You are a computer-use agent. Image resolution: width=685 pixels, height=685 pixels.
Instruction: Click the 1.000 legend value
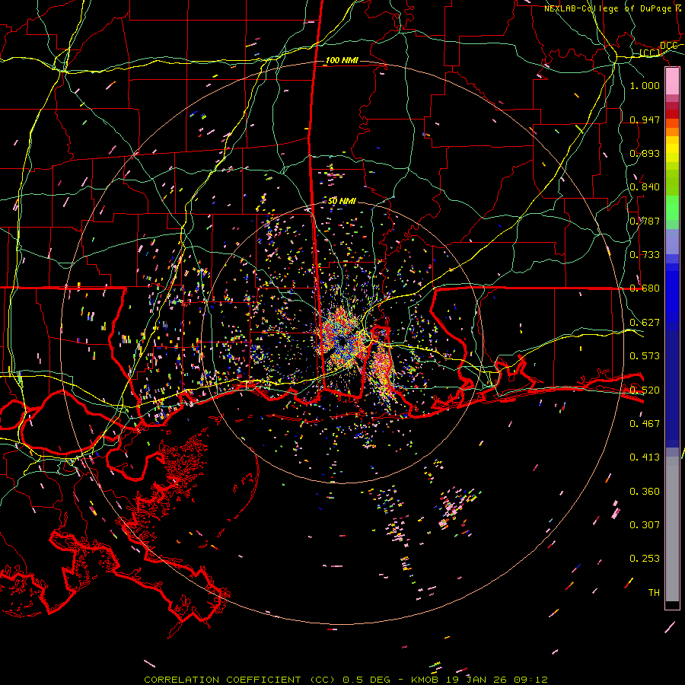click(x=645, y=85)
